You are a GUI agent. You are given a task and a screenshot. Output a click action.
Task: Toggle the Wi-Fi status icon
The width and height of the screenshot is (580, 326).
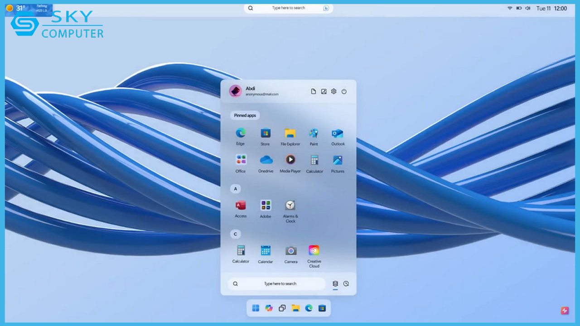click(x=509, y=8)
